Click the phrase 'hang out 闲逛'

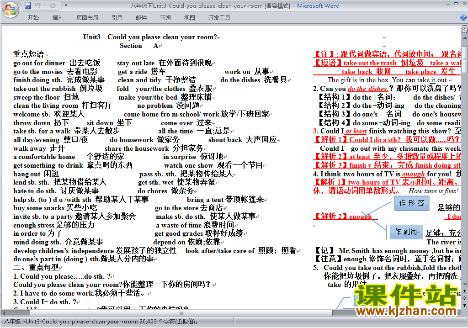pyautogui.click(x=36, y=174)
